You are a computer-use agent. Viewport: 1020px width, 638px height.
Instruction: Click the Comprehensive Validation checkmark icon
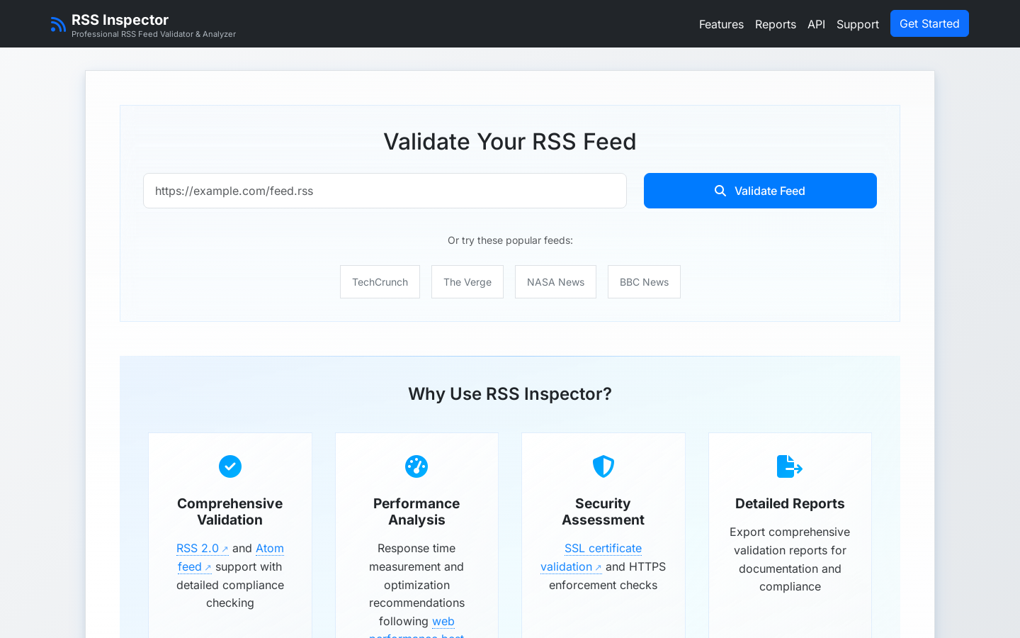click(x=230, y=466)
